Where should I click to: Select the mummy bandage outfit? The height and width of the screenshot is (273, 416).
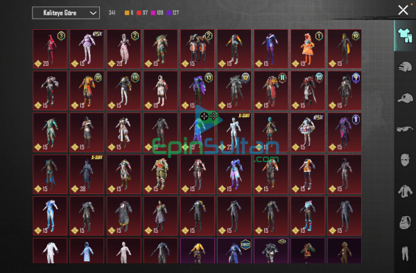coord(123,250)
